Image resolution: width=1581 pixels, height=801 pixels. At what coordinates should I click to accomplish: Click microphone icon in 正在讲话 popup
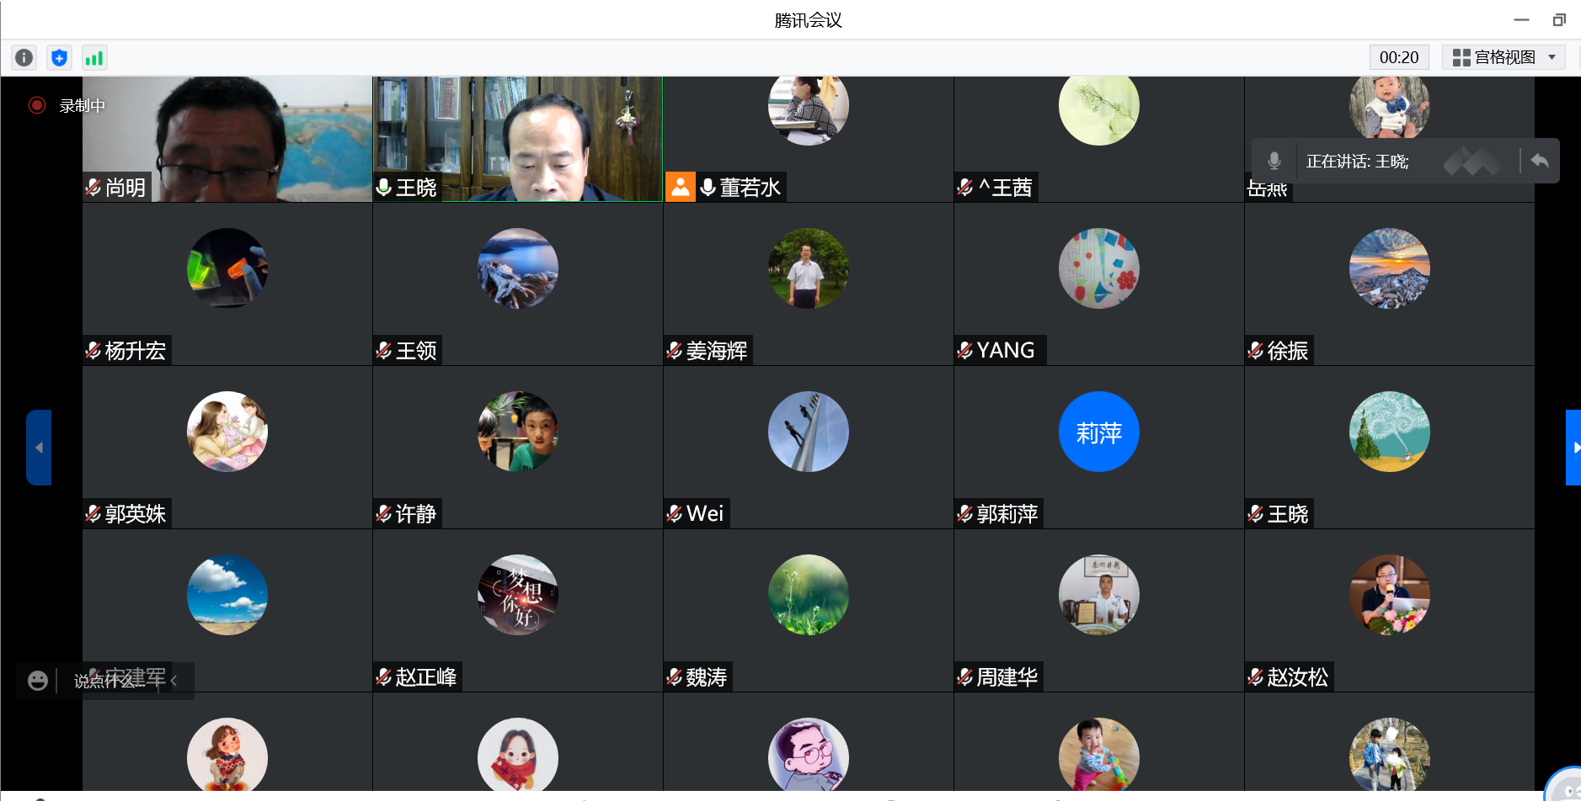coord(1274,161)
